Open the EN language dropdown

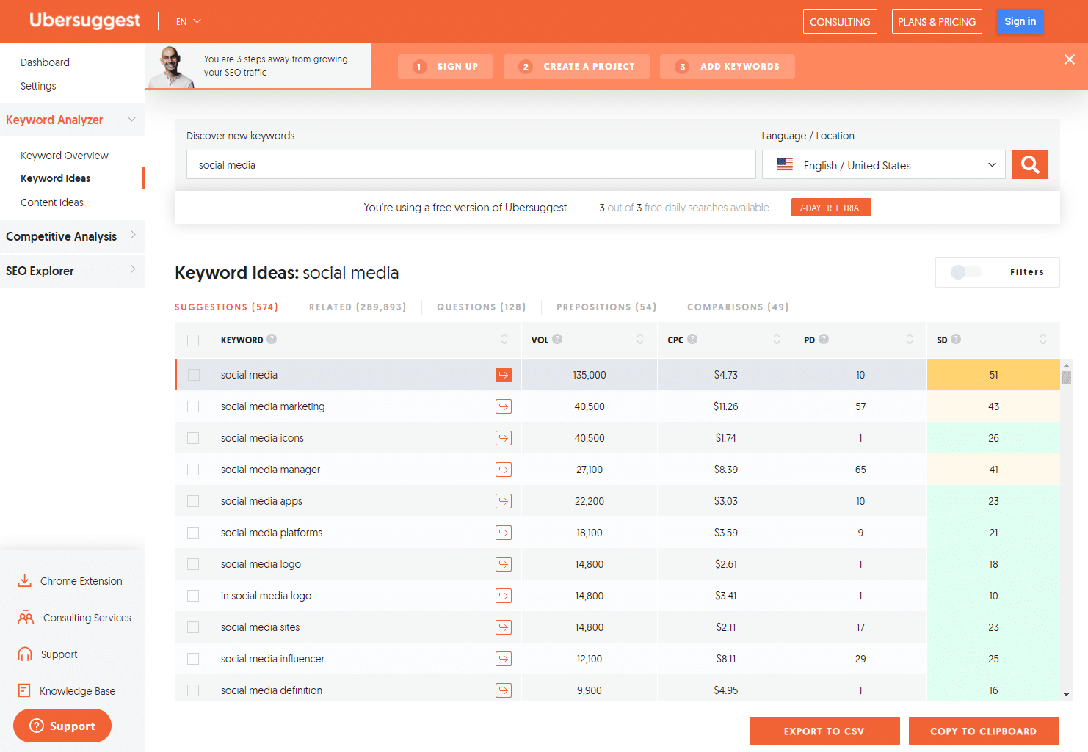(x=188, y=21)
